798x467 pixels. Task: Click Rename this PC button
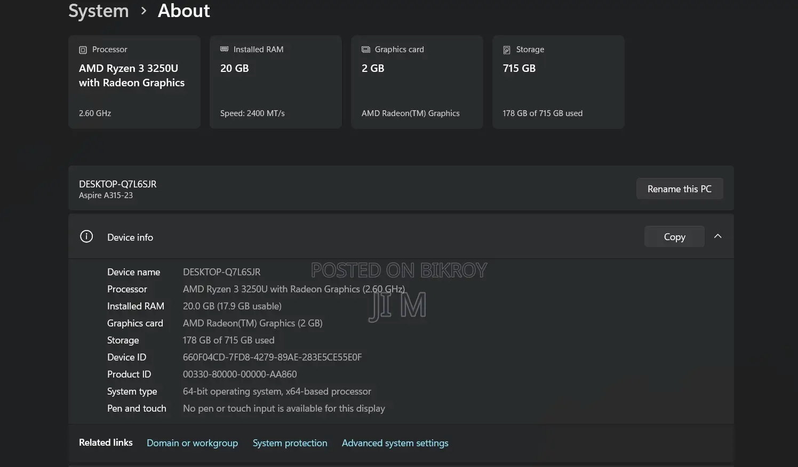point(680,189)
